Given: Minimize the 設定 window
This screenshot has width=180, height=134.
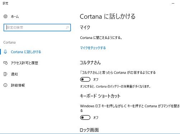Looking at the screenshot, I should [173, 3].
